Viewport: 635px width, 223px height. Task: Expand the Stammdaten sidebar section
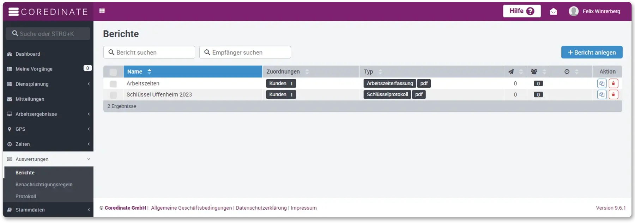click(x=48, y=210)
